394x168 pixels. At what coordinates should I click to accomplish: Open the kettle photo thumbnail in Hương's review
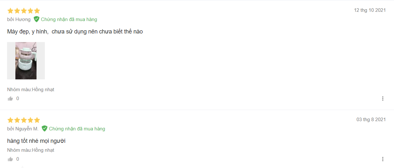26,61
